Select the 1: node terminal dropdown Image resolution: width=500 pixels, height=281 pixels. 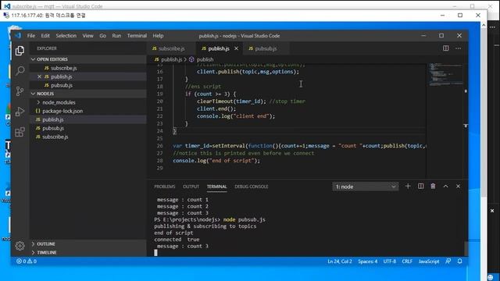[x=366, y=187]
